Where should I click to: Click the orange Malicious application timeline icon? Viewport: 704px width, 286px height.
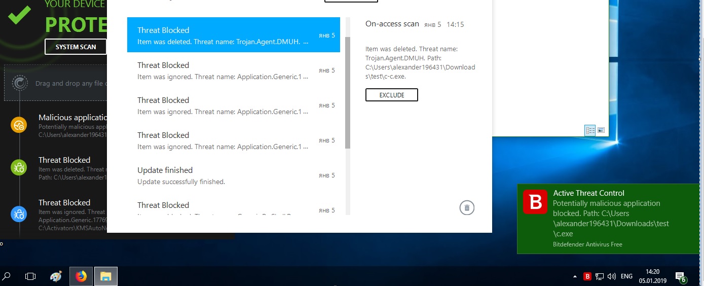[19, 125]
